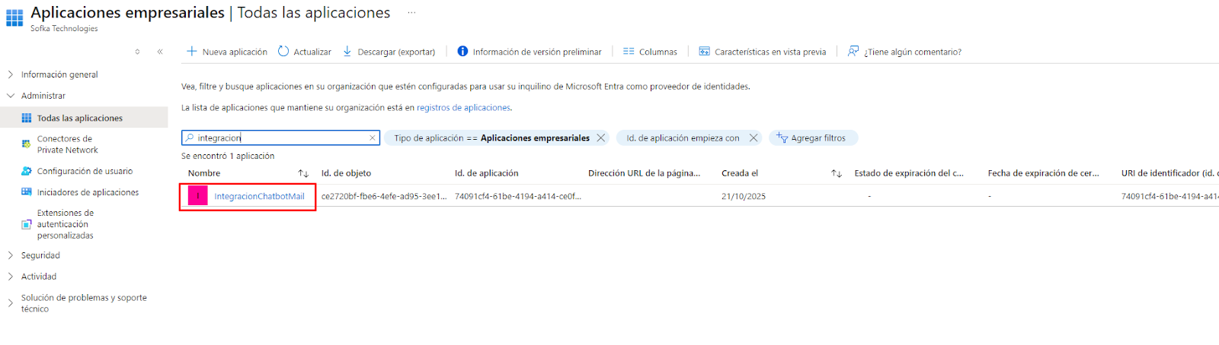1219x345 pixels.
Task: Open the IntegracionChatbotMail application link
Action: [x=259, y=197]
